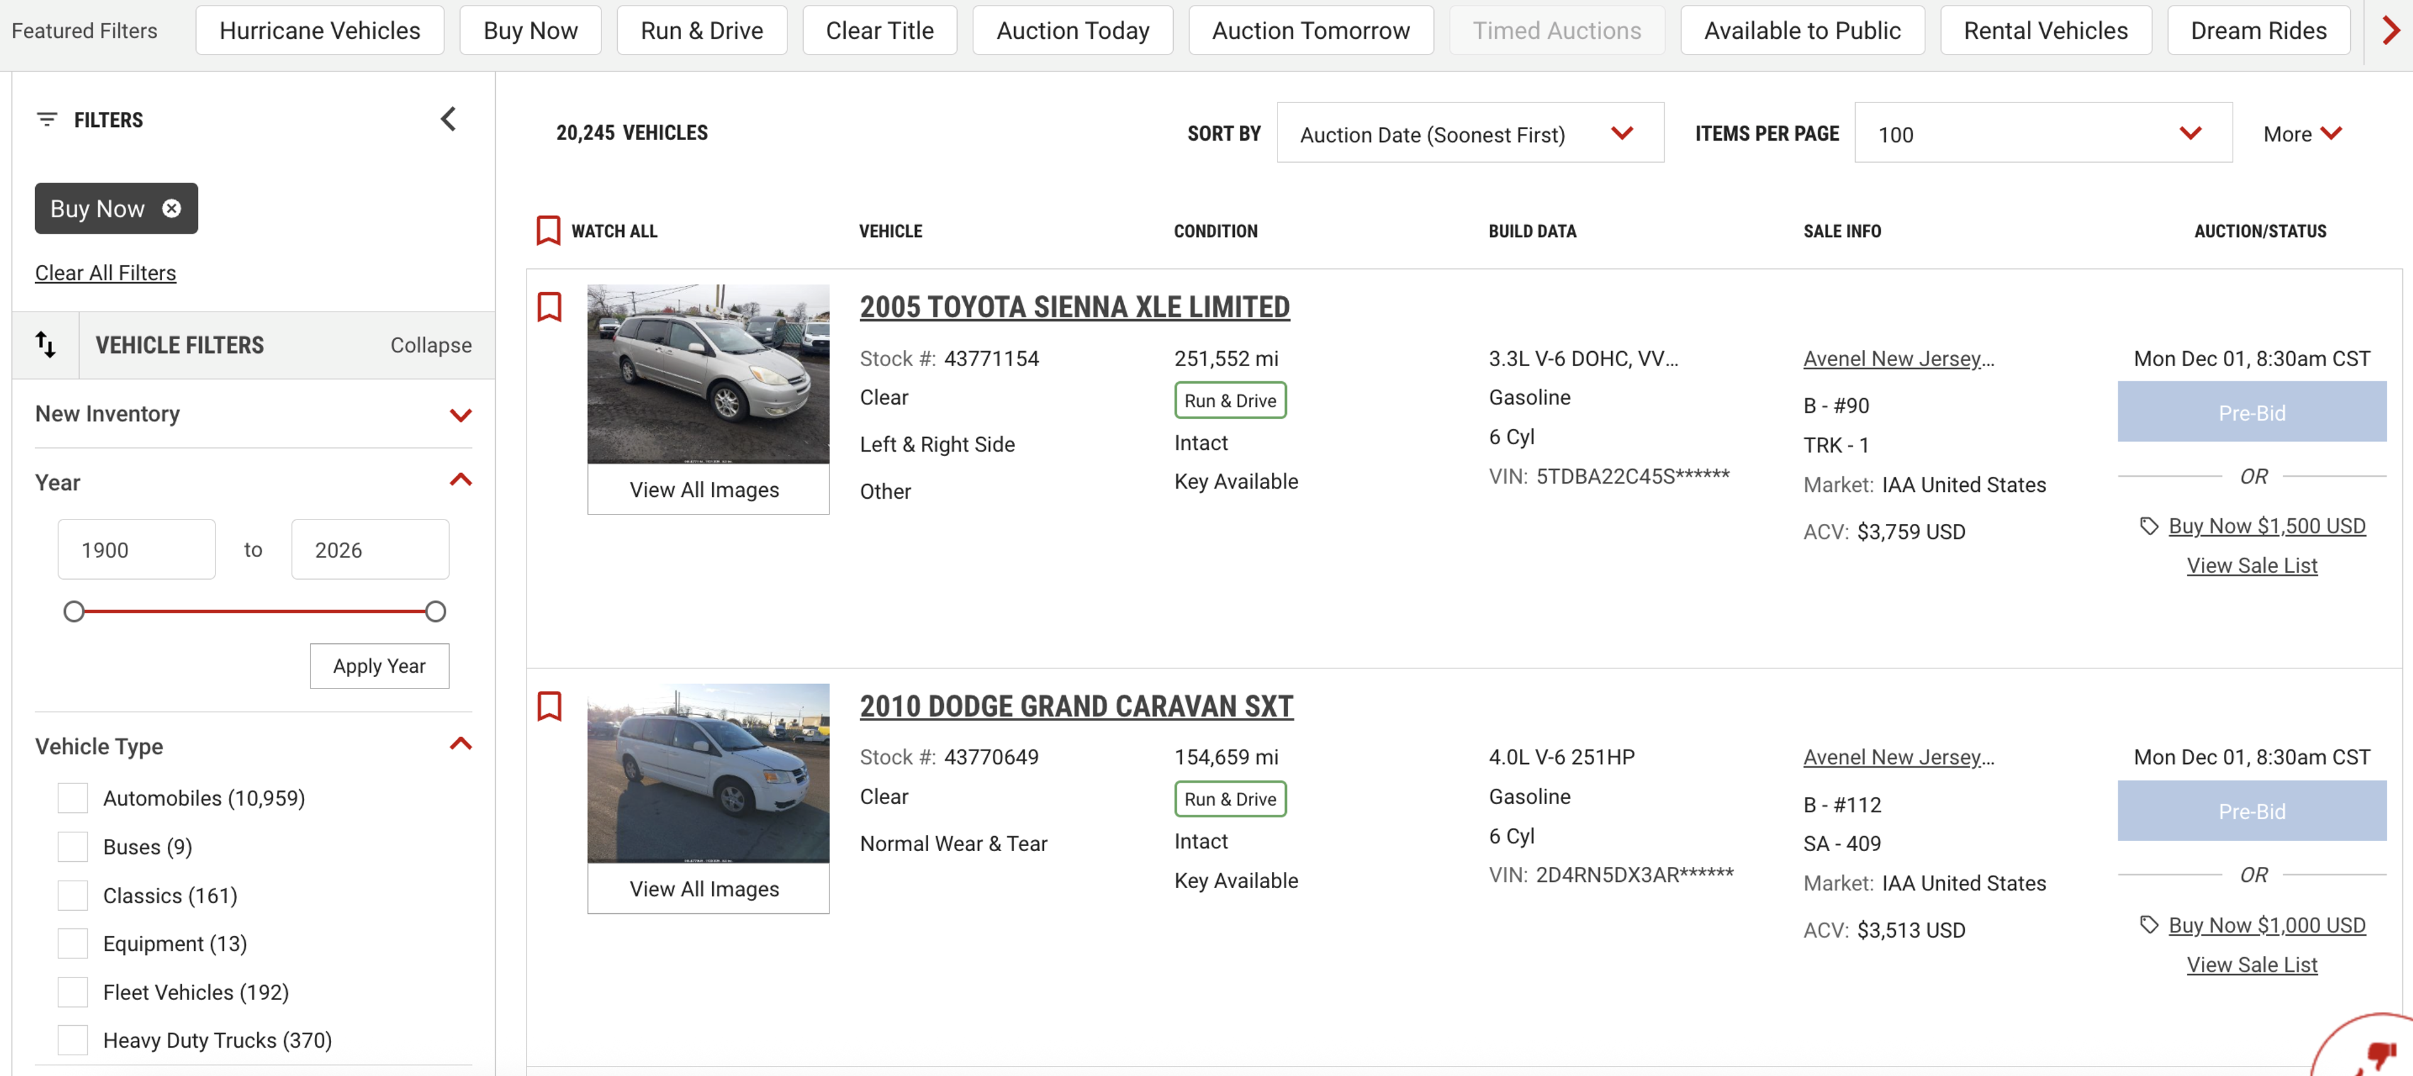Click the maximum year field showing 2026

pos(370,550)
